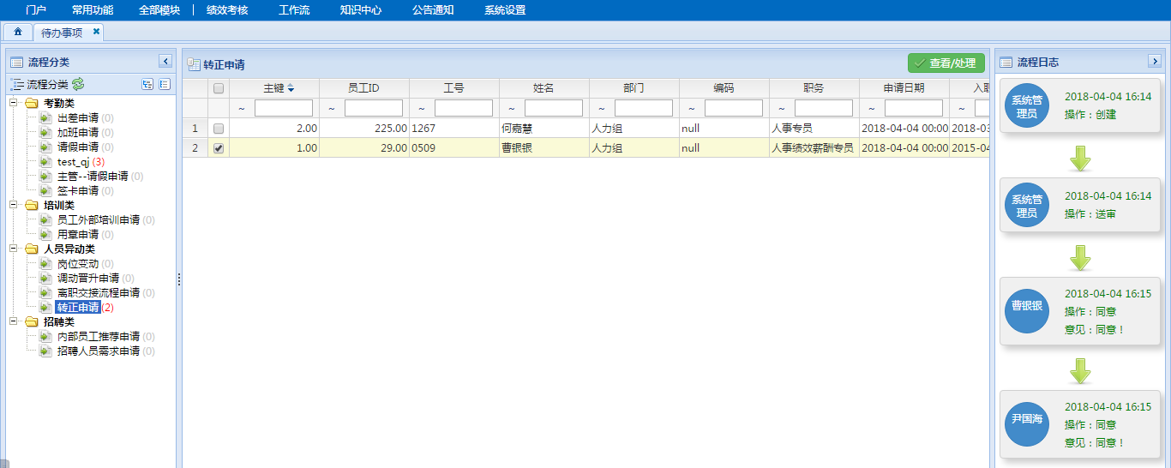1171x468 pixels.
Task: Collapse the 流程日志 panel using its arrow
Action: coord(1154,61)
